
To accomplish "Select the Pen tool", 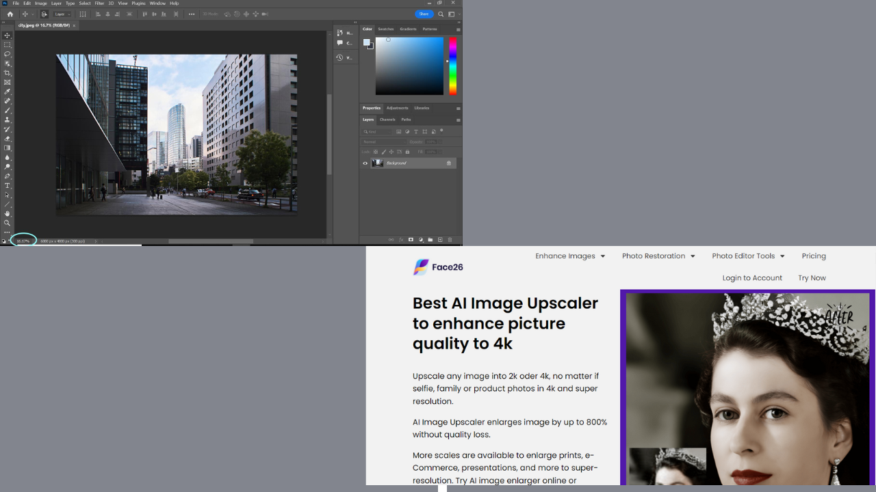I will click(8, 176).
